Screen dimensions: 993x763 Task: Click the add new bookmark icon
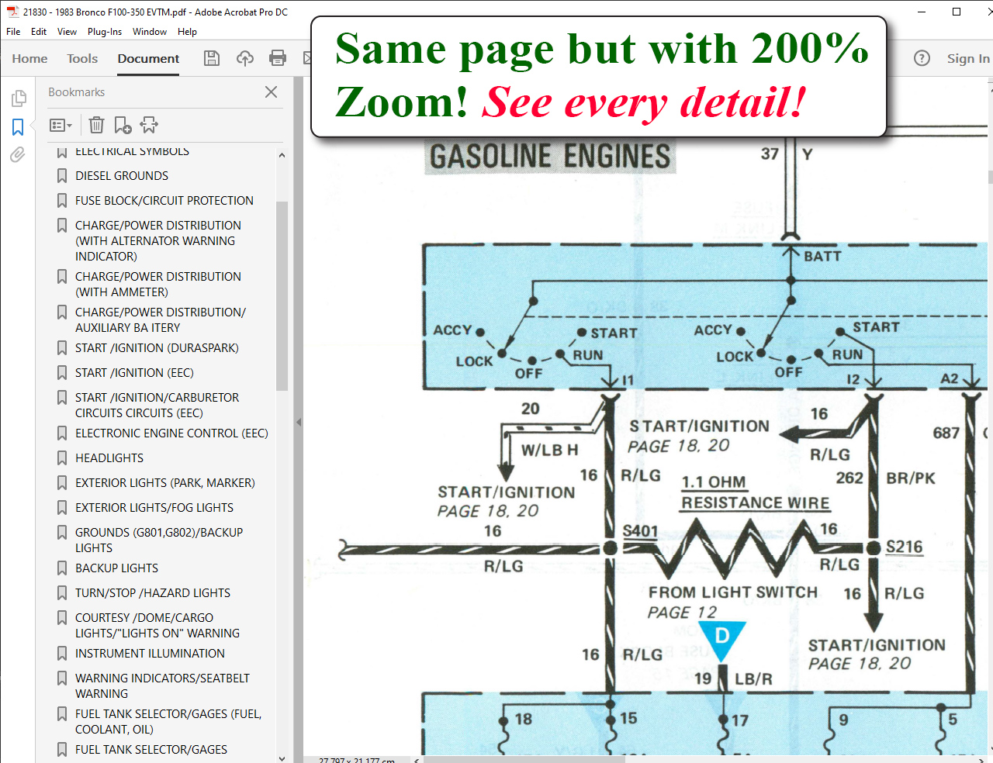click(123, 125)
